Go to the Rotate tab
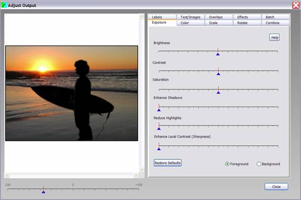Screen dimensions: 301x200 247,23
